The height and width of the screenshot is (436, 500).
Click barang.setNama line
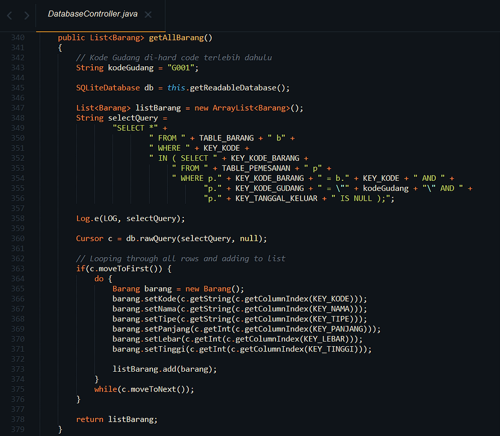coord(240,309)
